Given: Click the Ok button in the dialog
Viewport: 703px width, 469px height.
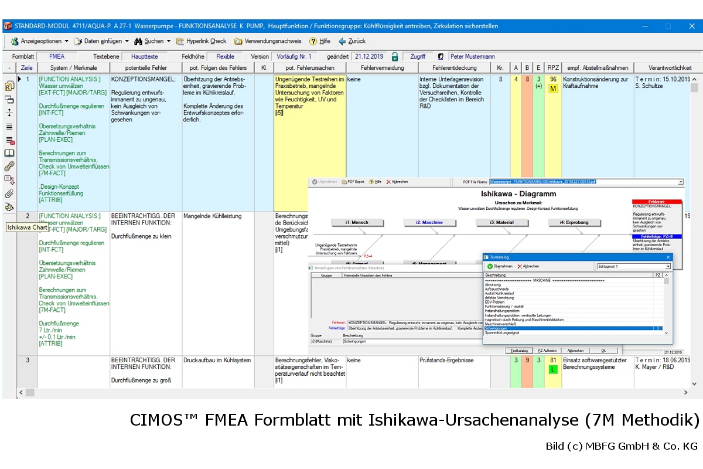Looking at the screenshot, I should (603, 351).
